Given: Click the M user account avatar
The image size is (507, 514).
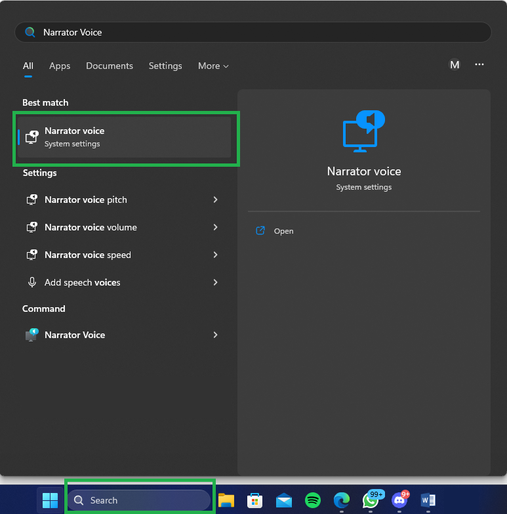Looking at the screenshot, I should click(455, 64).
